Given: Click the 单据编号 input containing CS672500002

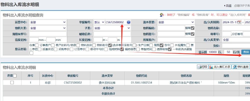Looking at the screenshot, I should point(115,22).
